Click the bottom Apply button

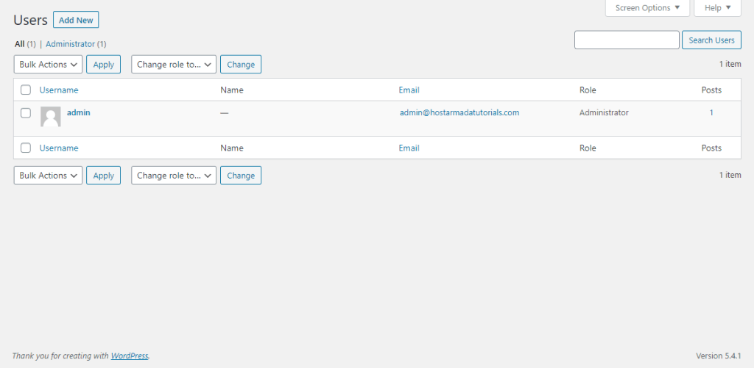tap(103, 176)
